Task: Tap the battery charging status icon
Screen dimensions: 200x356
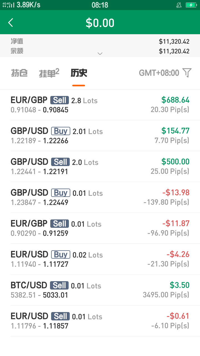Action: [191, 5]
